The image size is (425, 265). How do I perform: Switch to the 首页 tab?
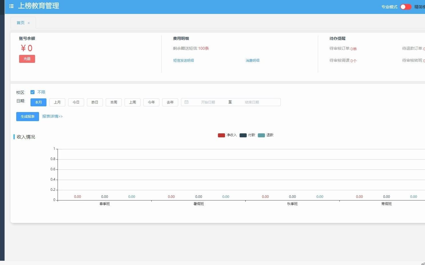pos(21,23)
